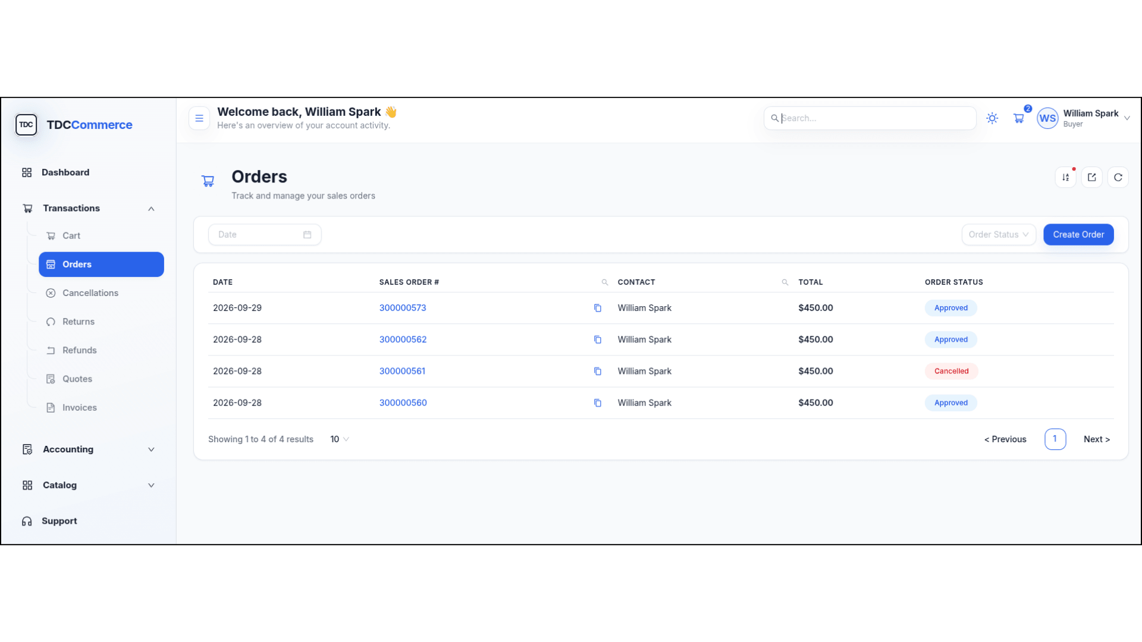Search the Contact column

785,282
